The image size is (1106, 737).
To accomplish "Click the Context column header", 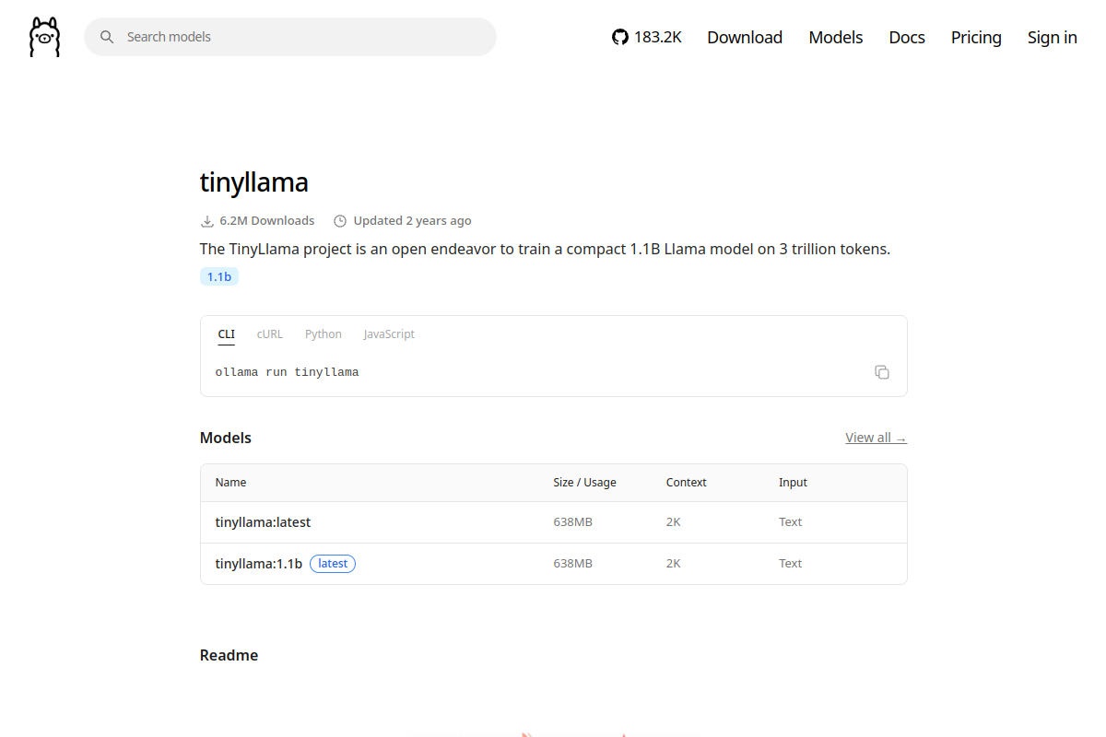I will (x=687, y=483).
